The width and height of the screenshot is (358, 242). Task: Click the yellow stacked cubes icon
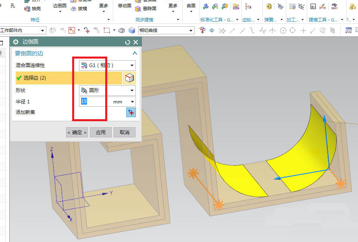click(x=353, y=6)
